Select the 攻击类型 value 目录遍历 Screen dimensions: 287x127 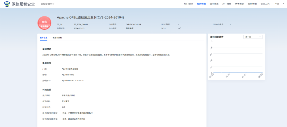(x=130, y=28)
